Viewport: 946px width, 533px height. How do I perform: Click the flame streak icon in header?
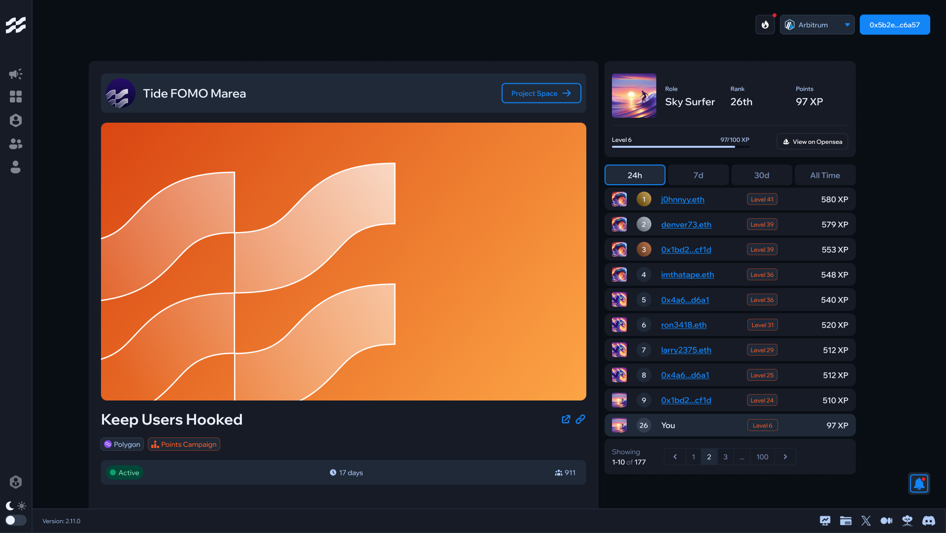(765, 25)
